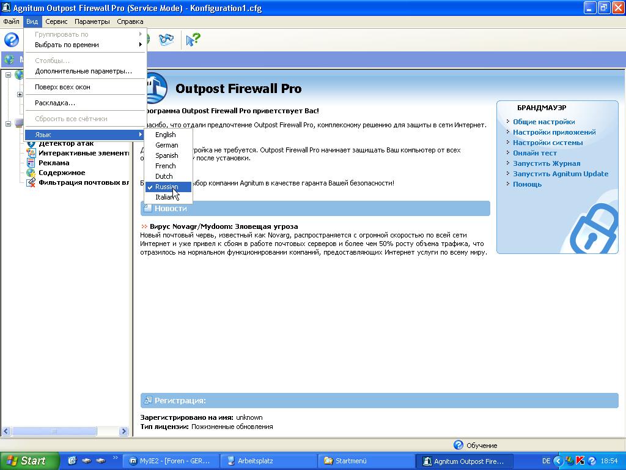Screen dimensions: 626x470
Task: Click the quick launch overflow chevron
Action: tap(116, 458)
